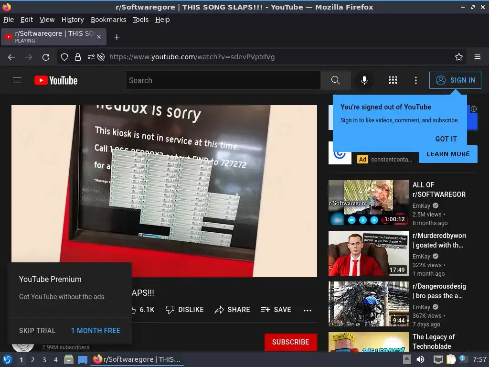489x367 pixels.
Task: Open more actions ellipsis below video
Action: 308,310
